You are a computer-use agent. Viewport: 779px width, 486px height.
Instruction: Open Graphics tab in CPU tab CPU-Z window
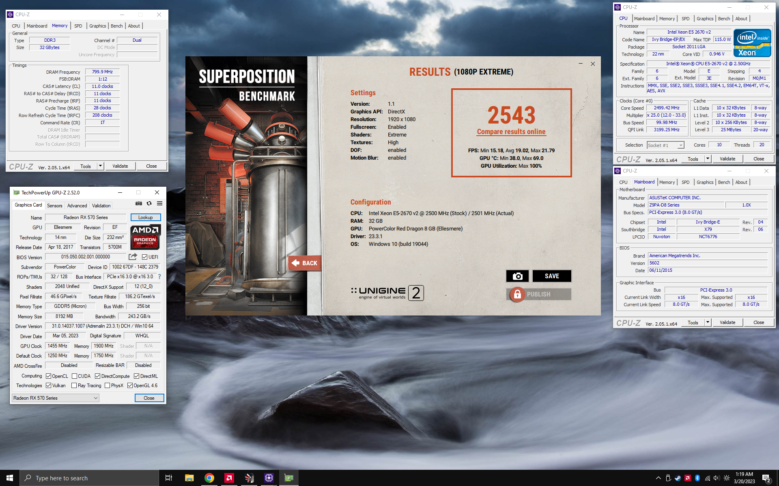coord(705,19)
